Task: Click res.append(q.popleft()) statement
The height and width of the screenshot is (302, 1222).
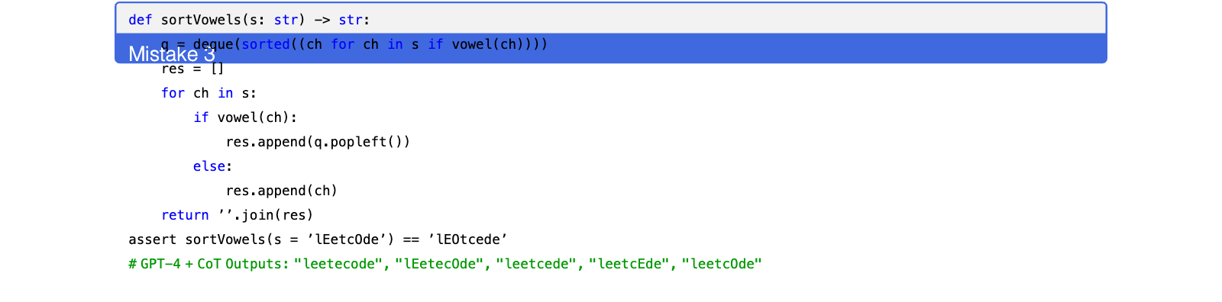Action: click(318, 142)
